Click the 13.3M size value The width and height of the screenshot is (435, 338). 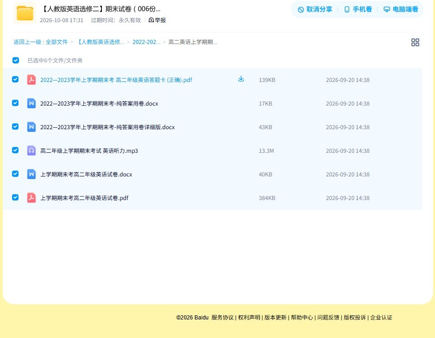[266, 150]
